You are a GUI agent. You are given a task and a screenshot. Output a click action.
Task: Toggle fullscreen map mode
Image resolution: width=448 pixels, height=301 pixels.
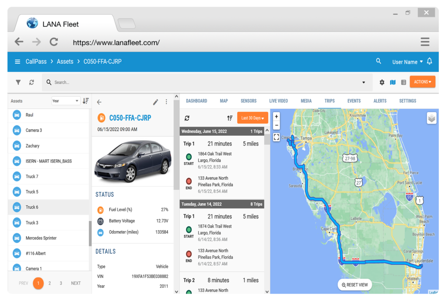pyautogui.click(x=276, y=137)
